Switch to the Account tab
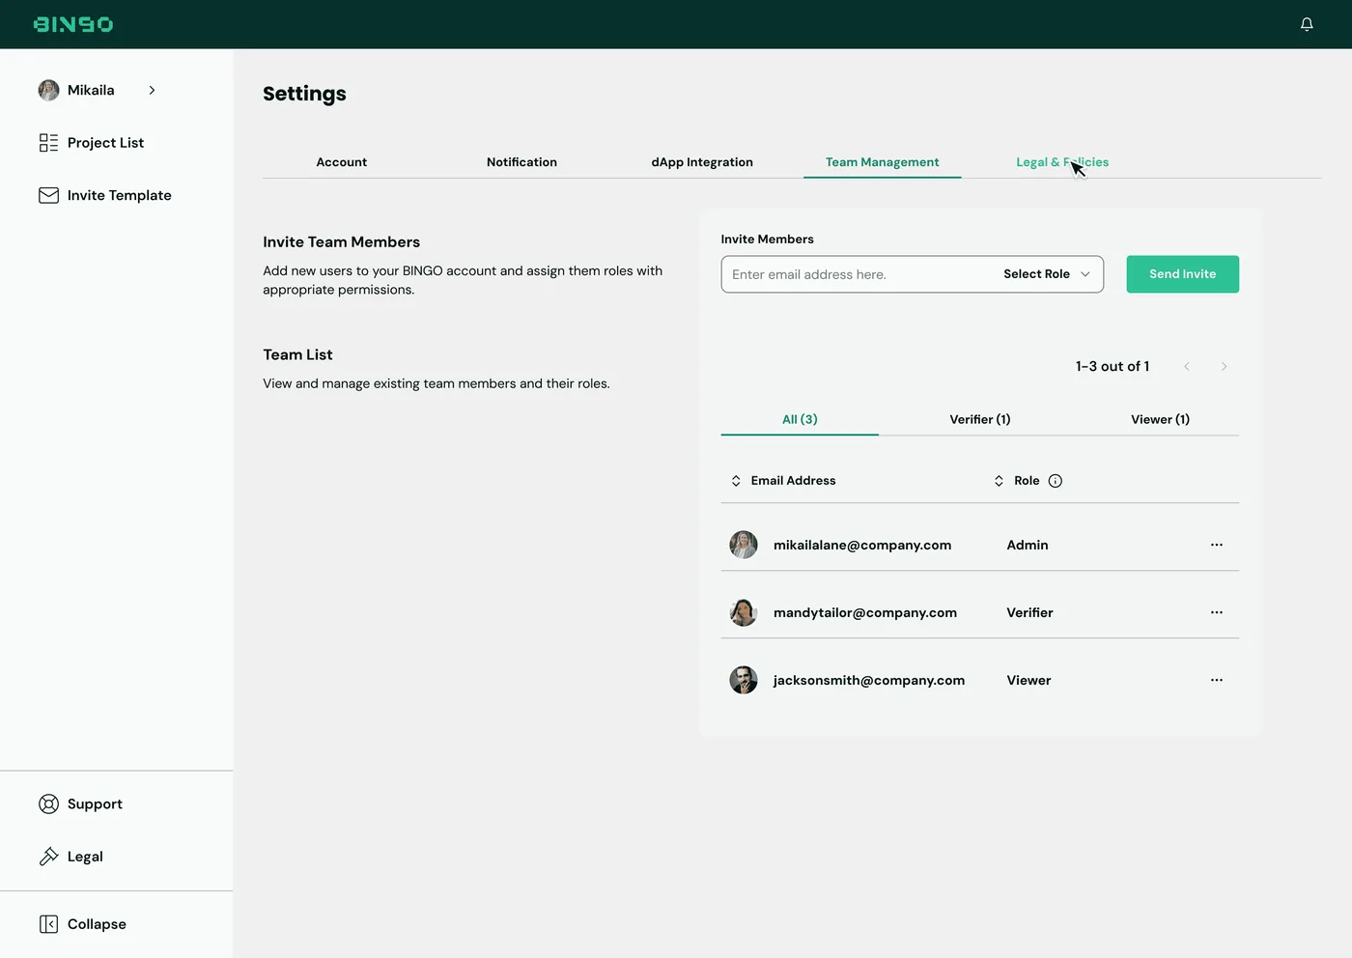 [342, 162]
